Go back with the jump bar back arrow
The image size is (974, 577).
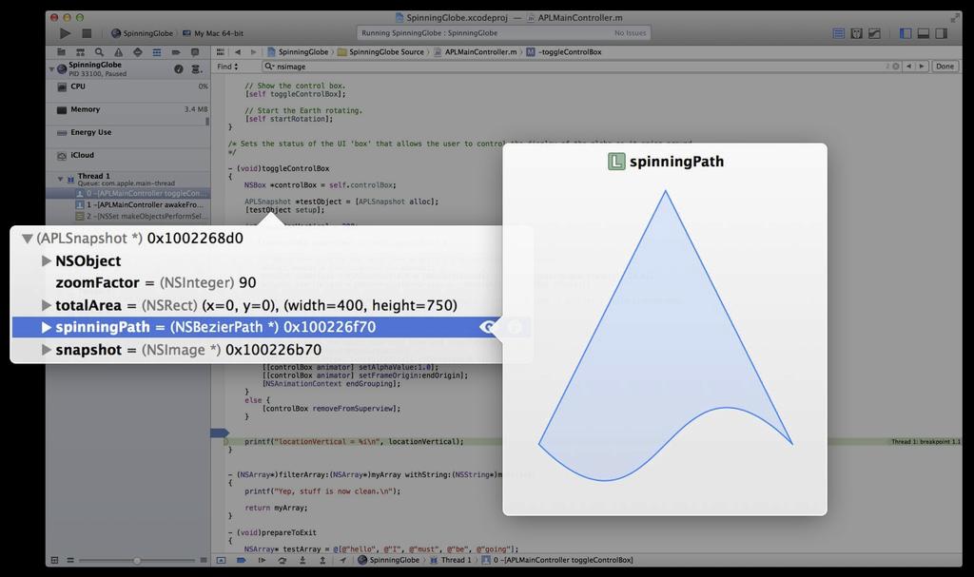click(x=237, y=52)
